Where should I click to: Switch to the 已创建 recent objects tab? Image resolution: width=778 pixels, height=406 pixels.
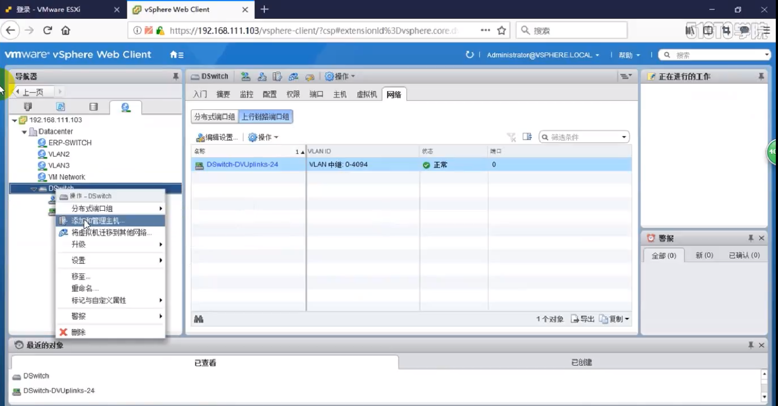pyautogui.click(x=581, y=362)
